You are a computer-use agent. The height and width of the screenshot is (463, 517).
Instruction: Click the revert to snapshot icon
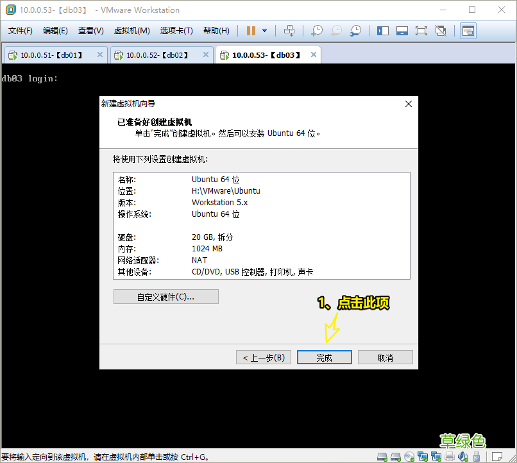[x=336, y=31]
